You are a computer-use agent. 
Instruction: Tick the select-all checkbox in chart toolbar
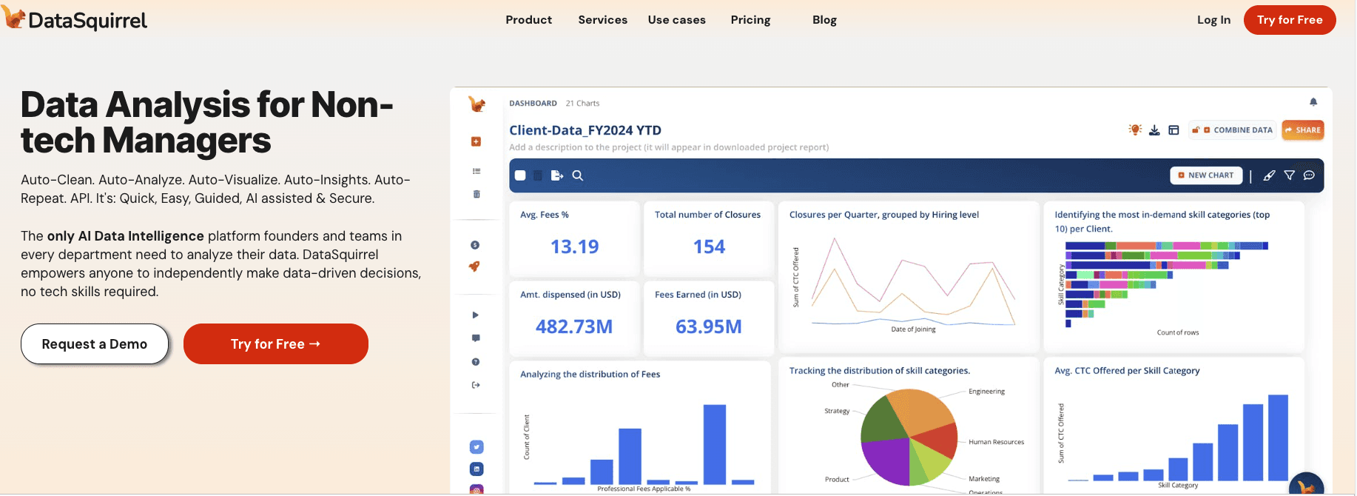520,175
